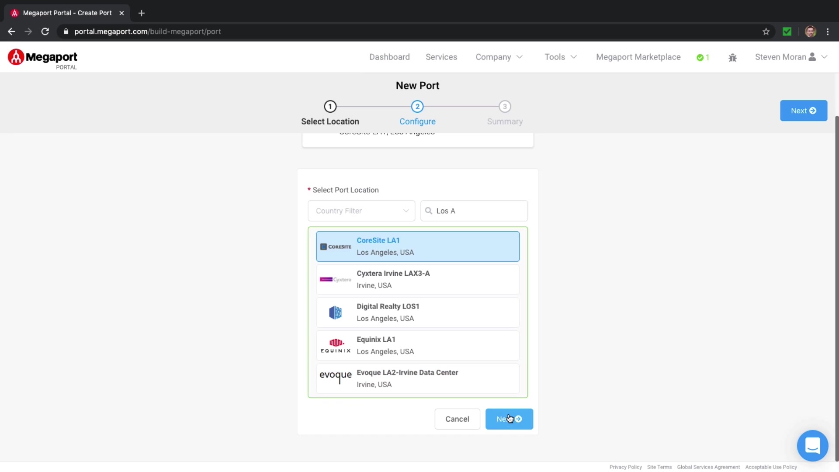Expand the Company menu
This screenshot has height=472, width=839.
pyautogui.click(x=499, y=57)
